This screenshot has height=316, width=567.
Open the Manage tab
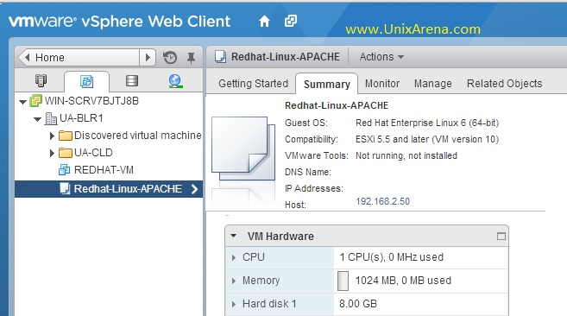click(x=433, y=84)
